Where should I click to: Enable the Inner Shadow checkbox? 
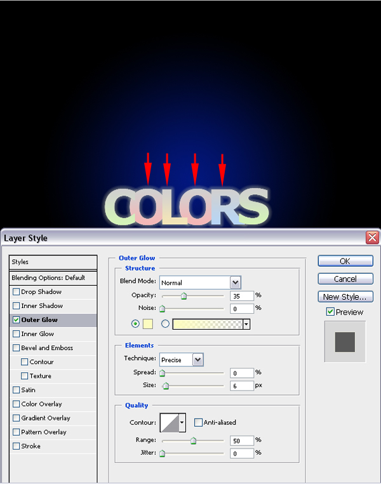16,306
